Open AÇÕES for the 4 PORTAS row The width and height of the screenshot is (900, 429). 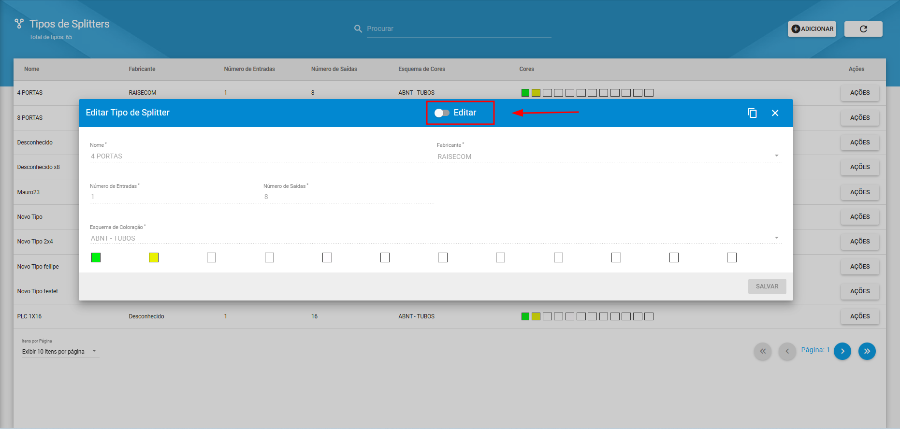pos(860,93)
